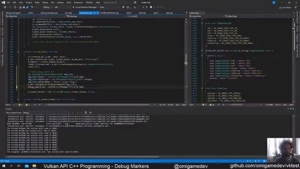Click the feedback icon beside Live Share
This screenshot has width=300, height=169.
point(295,8)
